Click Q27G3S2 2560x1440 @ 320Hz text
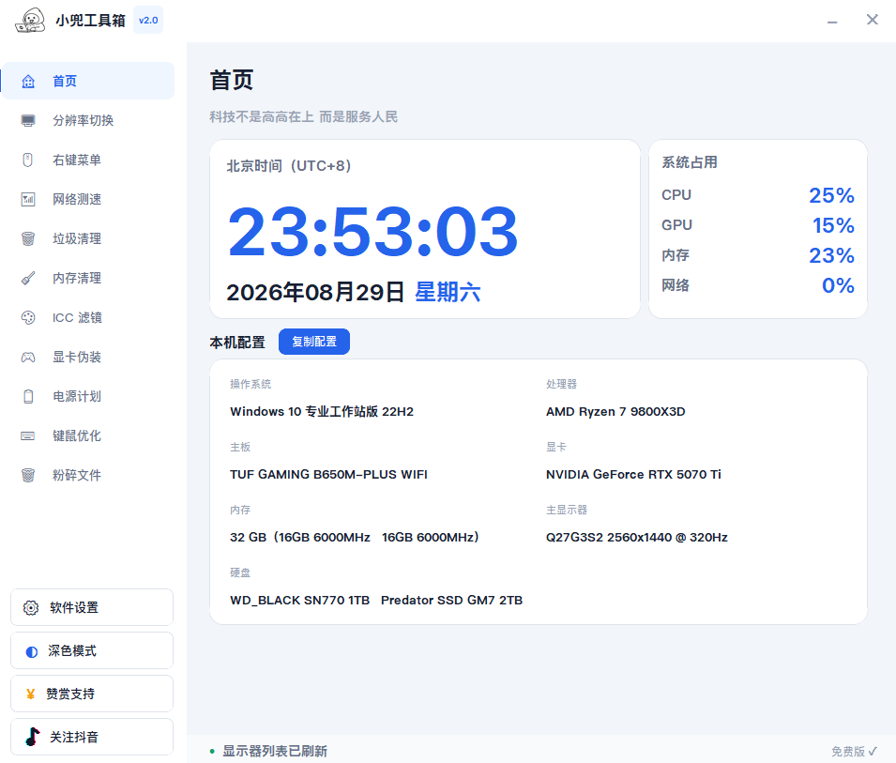Screen dimensions: 896x763 (x=636, y=537)
